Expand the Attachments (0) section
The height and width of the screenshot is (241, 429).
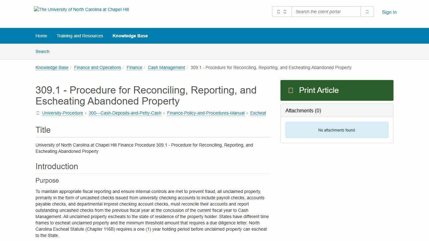pos(303,110)
